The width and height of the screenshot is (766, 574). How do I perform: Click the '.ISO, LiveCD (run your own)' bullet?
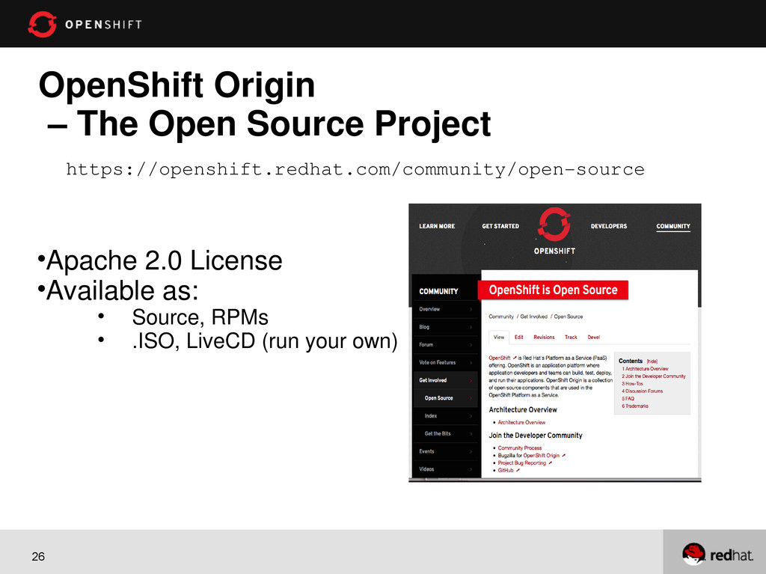click(x=265, y=341)
